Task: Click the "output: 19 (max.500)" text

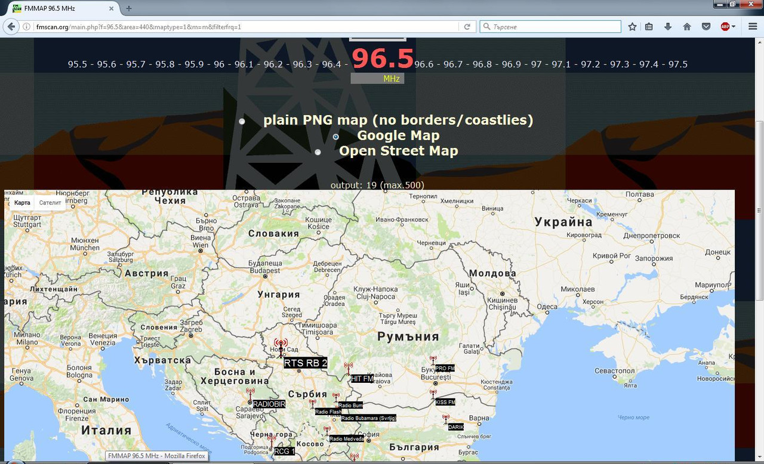Action: [377, 185]
